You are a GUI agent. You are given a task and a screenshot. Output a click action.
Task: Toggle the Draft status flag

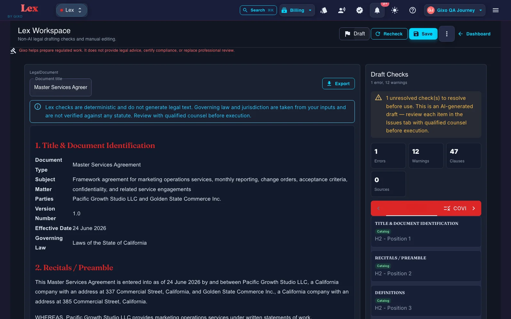coord(354,34)
